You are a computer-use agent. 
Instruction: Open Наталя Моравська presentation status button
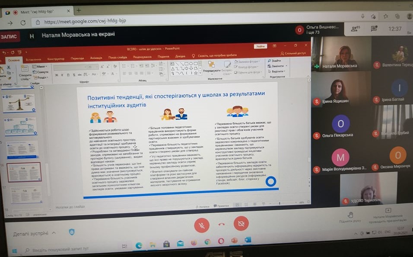pyautogui.click(x=388, y=215)
